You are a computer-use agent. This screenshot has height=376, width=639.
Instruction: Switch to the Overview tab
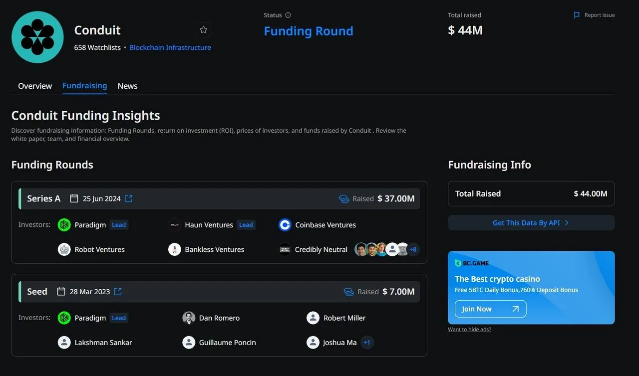click(x=35, y=86)
